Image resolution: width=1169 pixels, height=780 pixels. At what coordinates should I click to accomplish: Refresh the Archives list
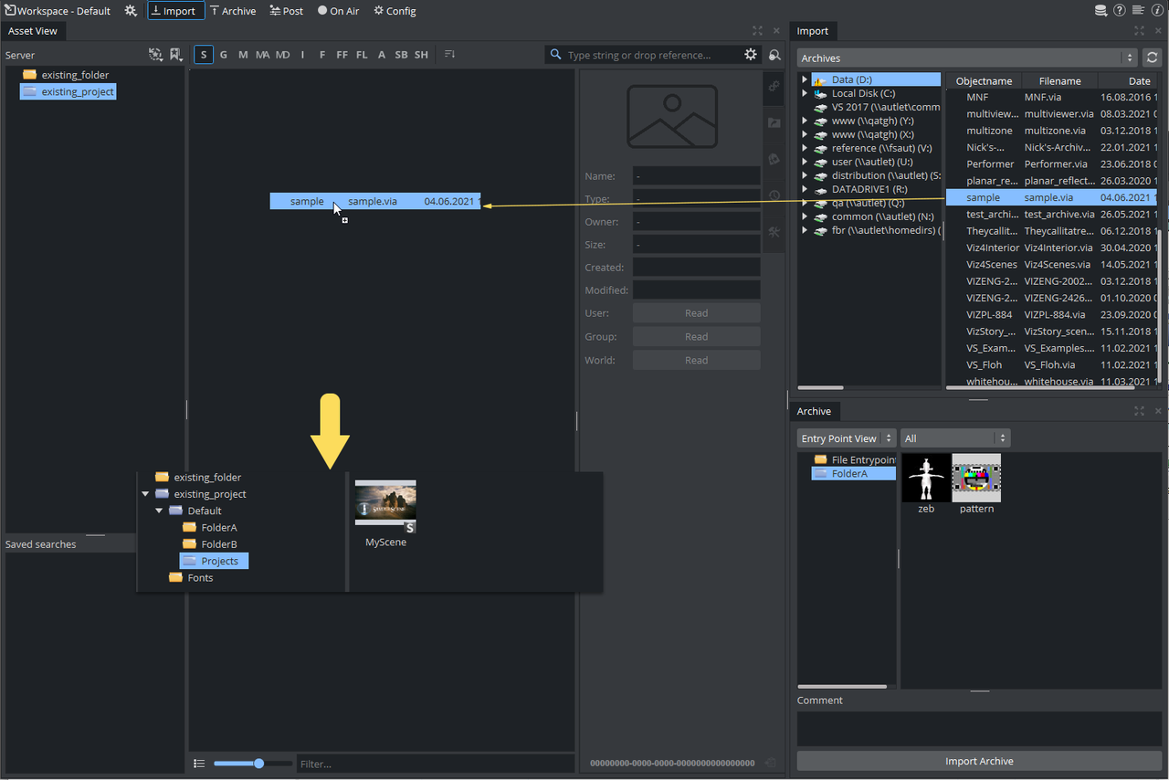click(x=1153, y=58)
